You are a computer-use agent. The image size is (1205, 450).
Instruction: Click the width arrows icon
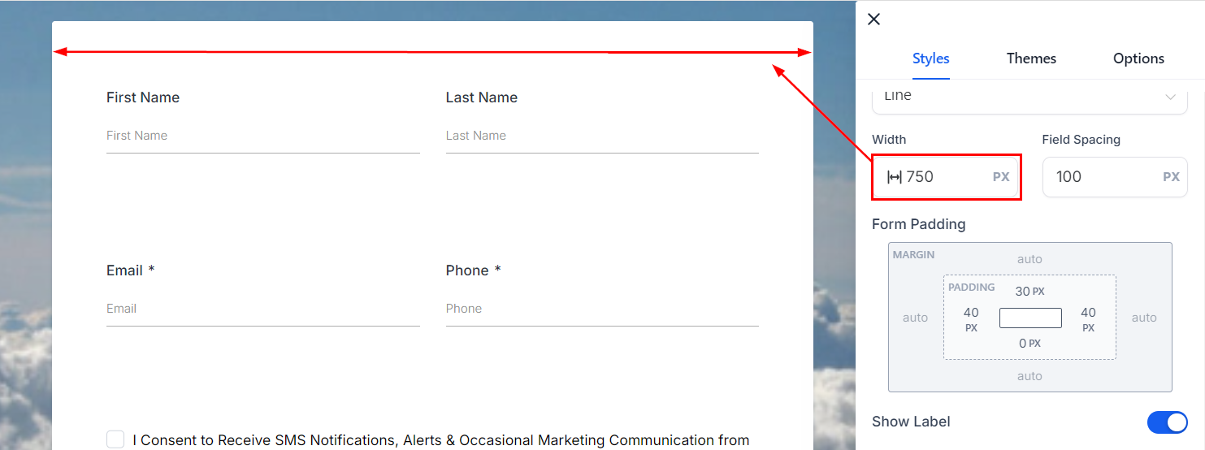[x=894, y=177]
